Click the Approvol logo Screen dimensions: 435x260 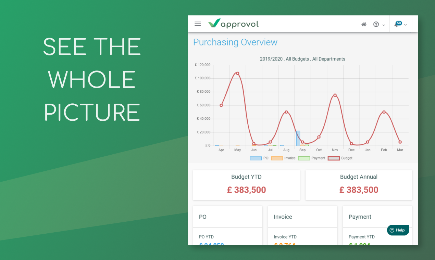coord(233,24)
